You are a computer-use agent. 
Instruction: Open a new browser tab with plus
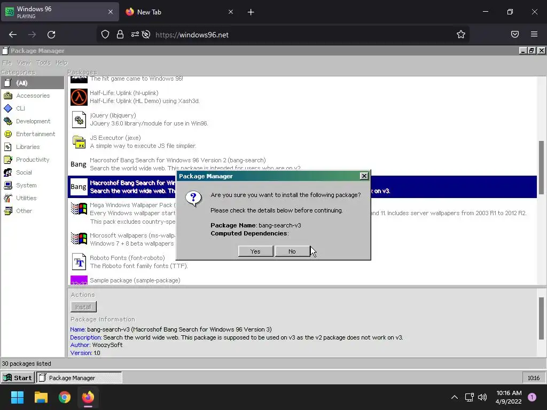pyautogui.click(x=251, y=12)
